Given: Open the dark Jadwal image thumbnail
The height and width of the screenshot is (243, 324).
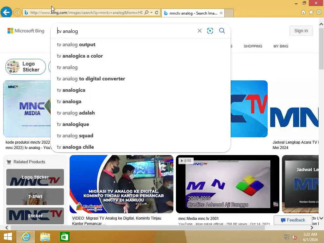Looking at the screenshot, I should click(x=300, y=184).
